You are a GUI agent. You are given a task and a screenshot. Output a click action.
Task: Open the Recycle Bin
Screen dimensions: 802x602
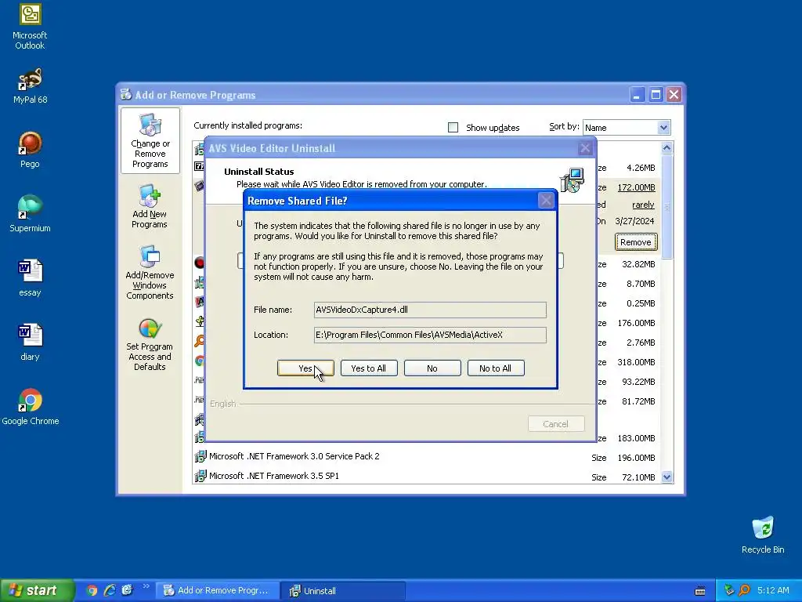[x=763, y=535]
